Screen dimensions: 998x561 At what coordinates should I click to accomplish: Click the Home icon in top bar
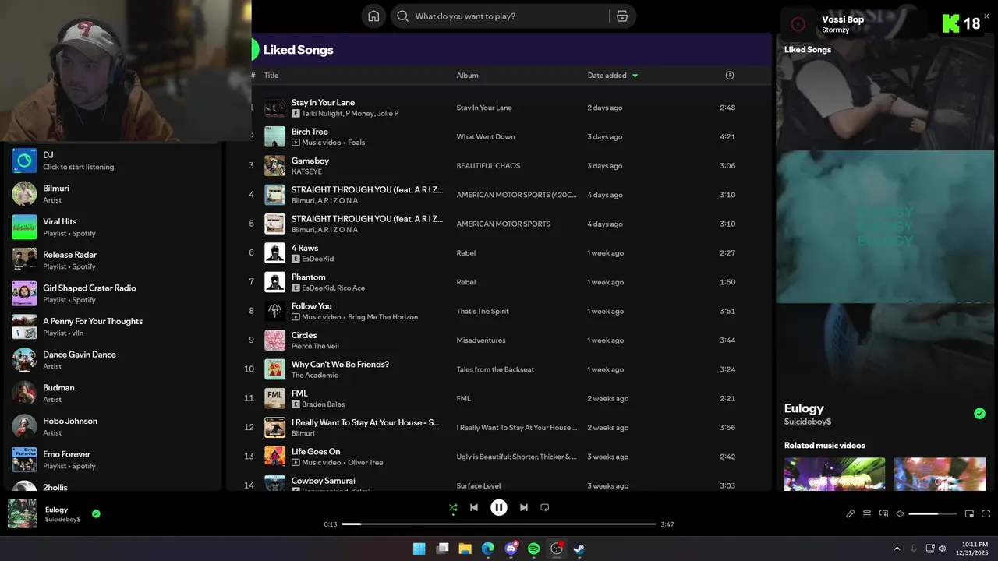373,16
